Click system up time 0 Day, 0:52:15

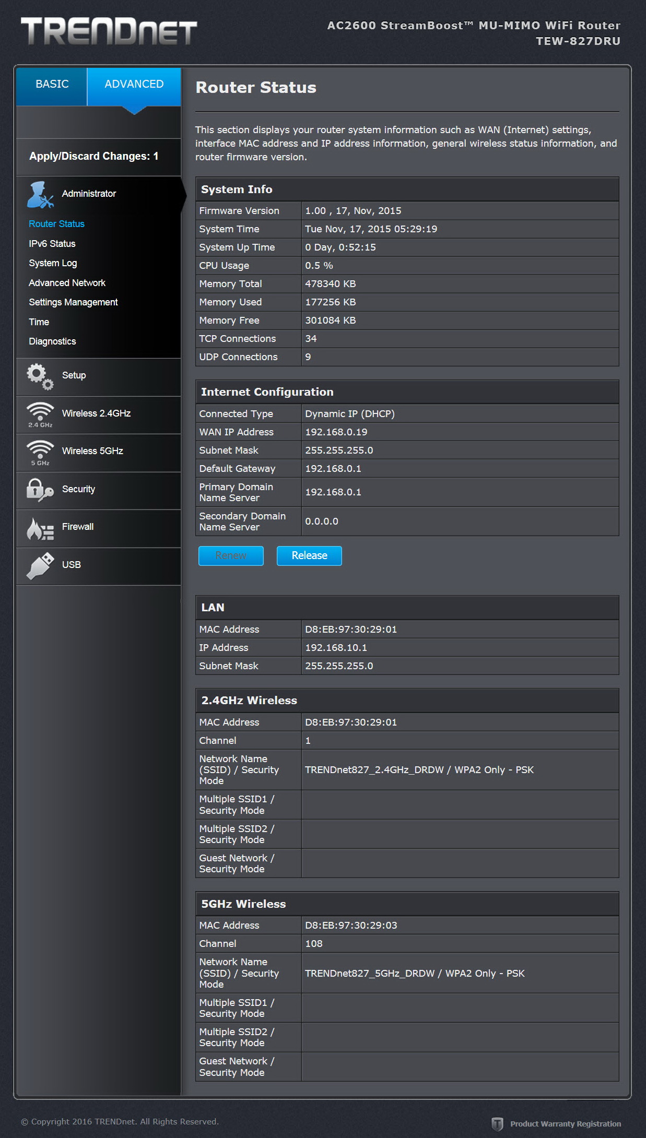click(340, 247)
